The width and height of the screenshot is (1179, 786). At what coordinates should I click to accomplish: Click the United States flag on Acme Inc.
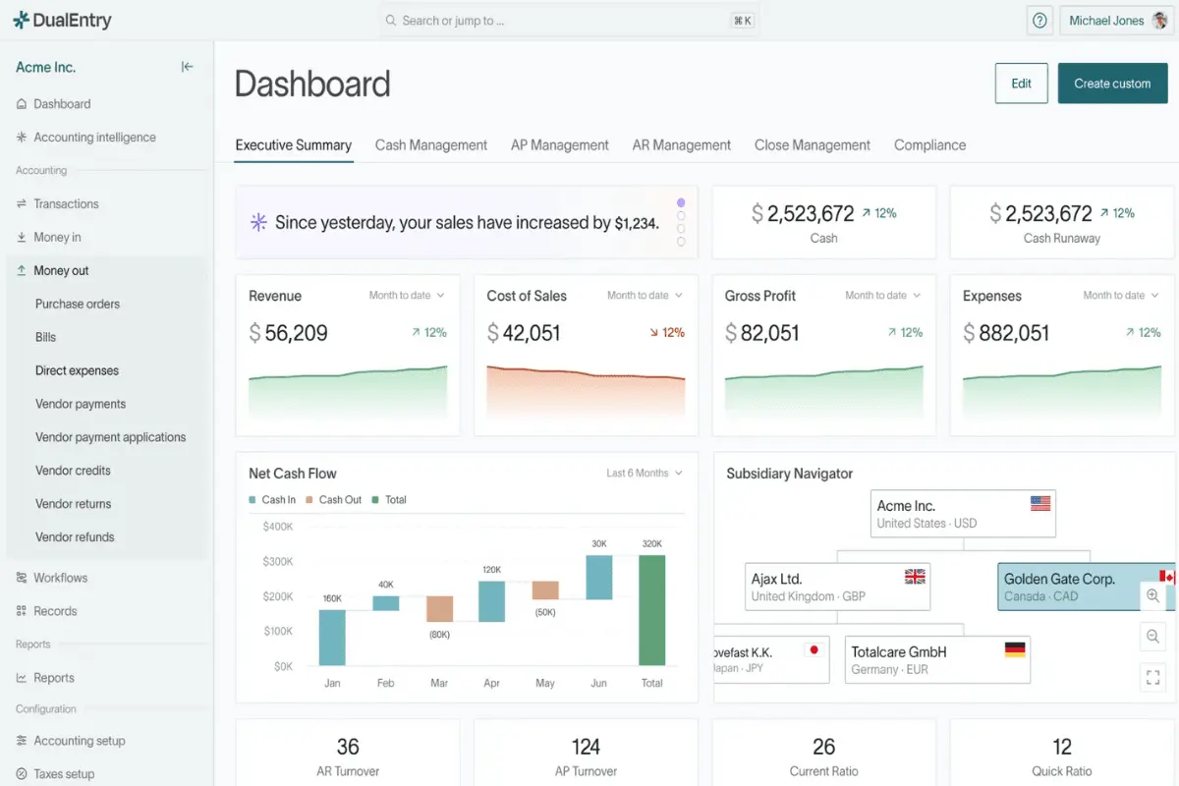(1040, 503)
